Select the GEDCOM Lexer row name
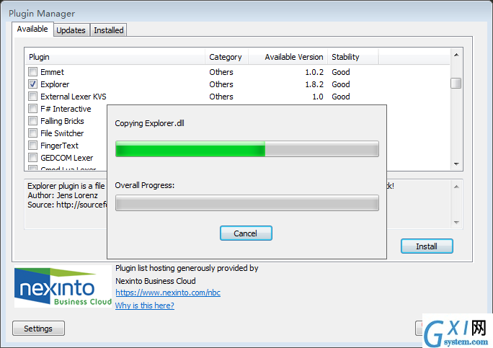This screenshot has width=493, height=348. [66, 158]
